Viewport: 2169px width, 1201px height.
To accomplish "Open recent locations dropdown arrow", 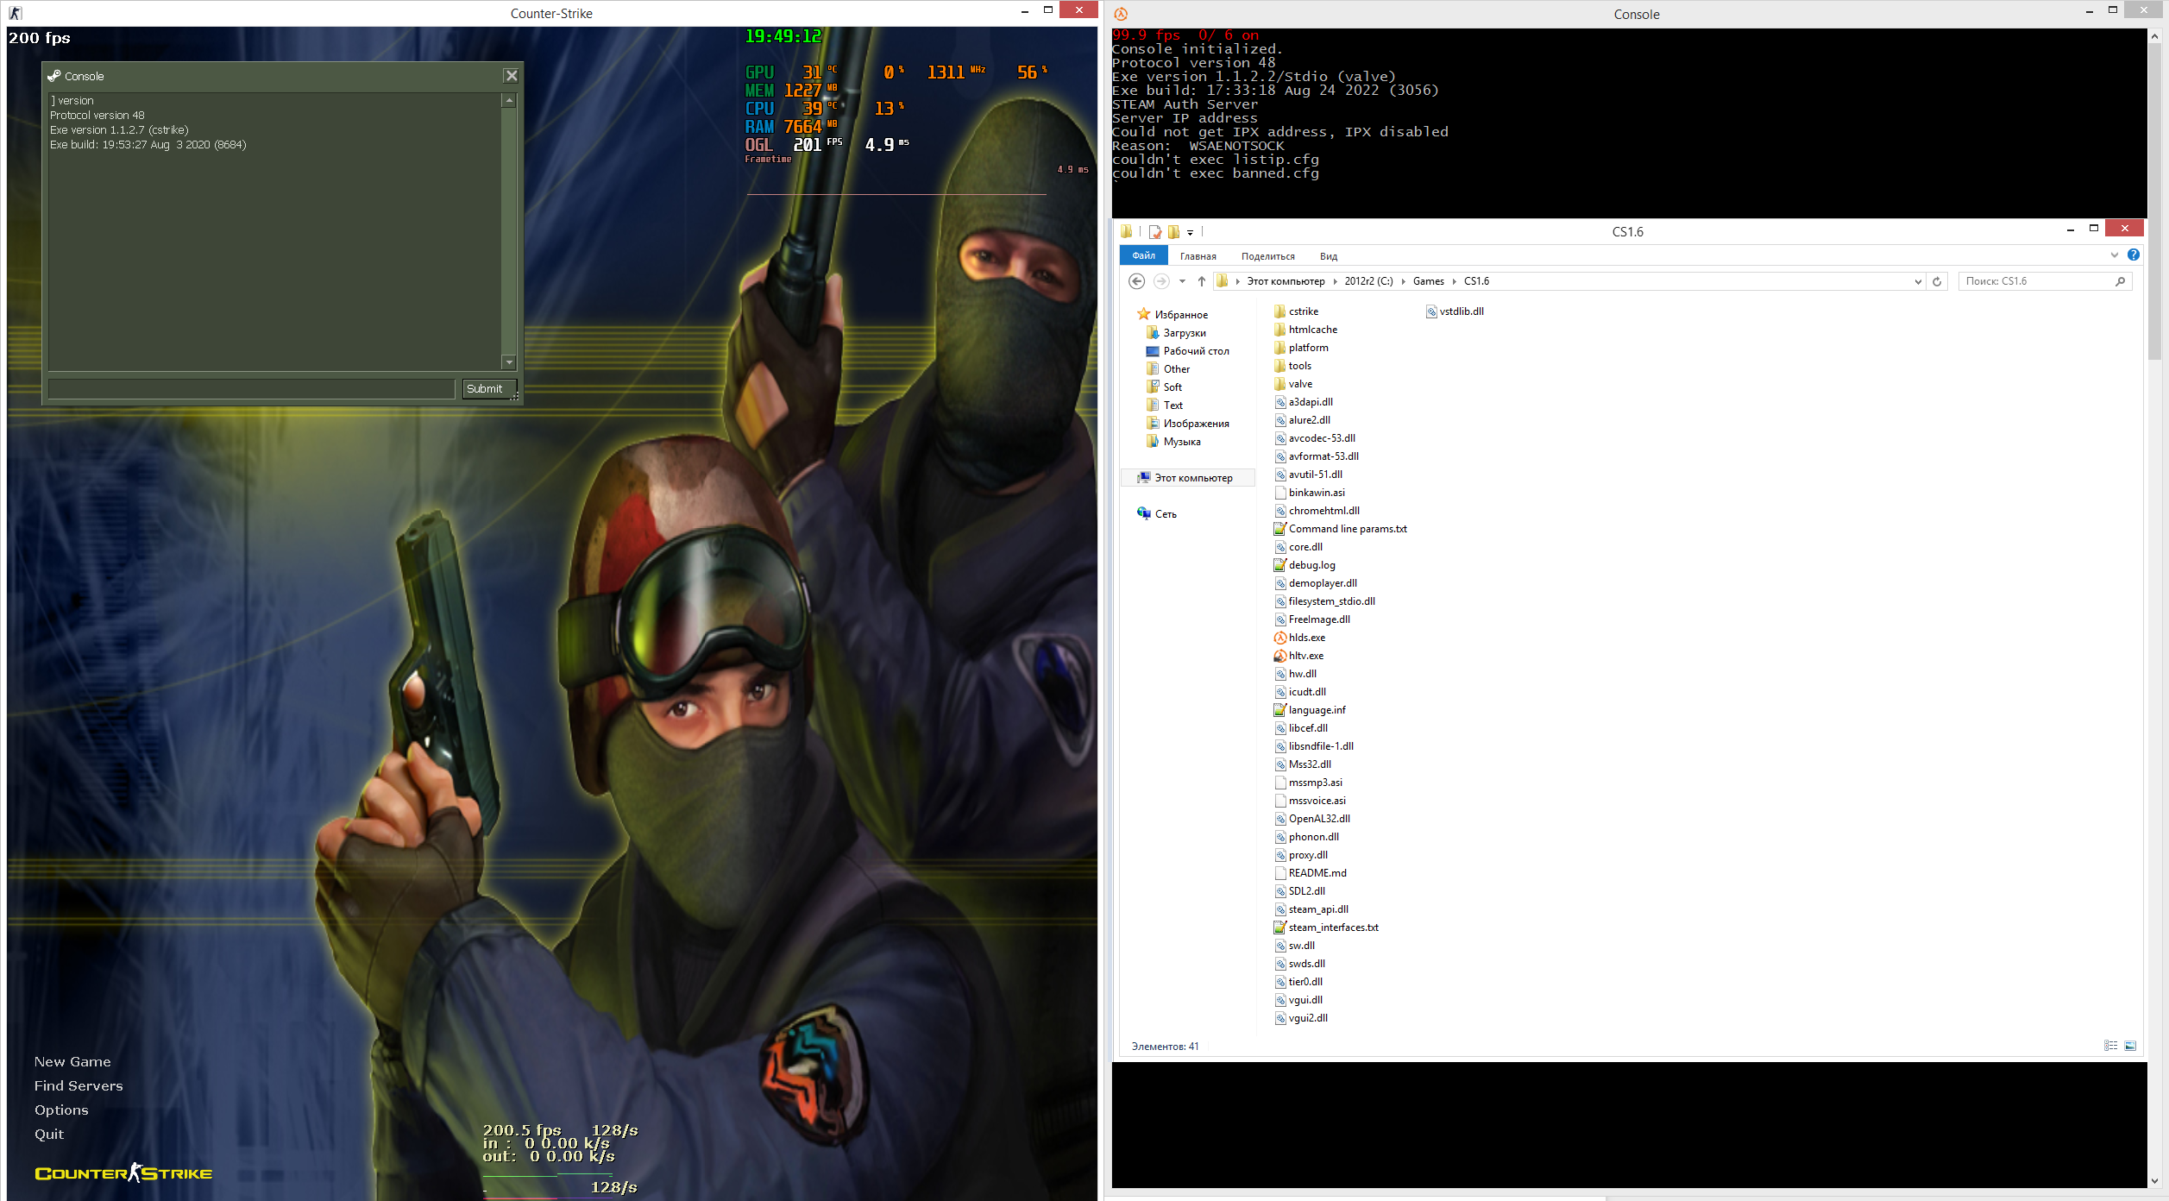I will tap(1182, 281).
